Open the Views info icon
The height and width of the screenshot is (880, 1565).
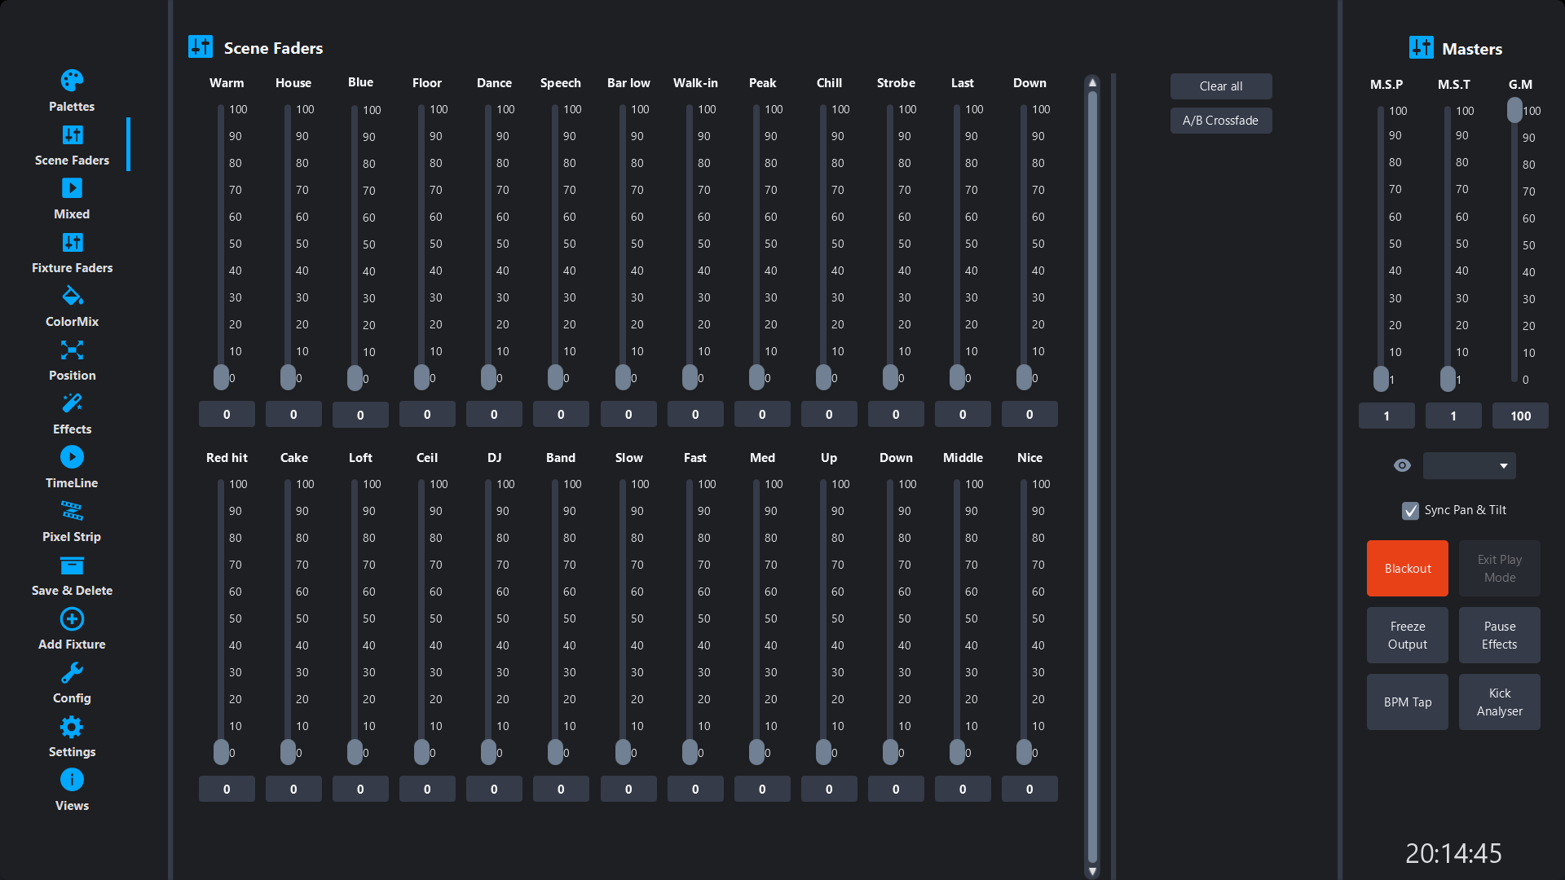point(72,780)
